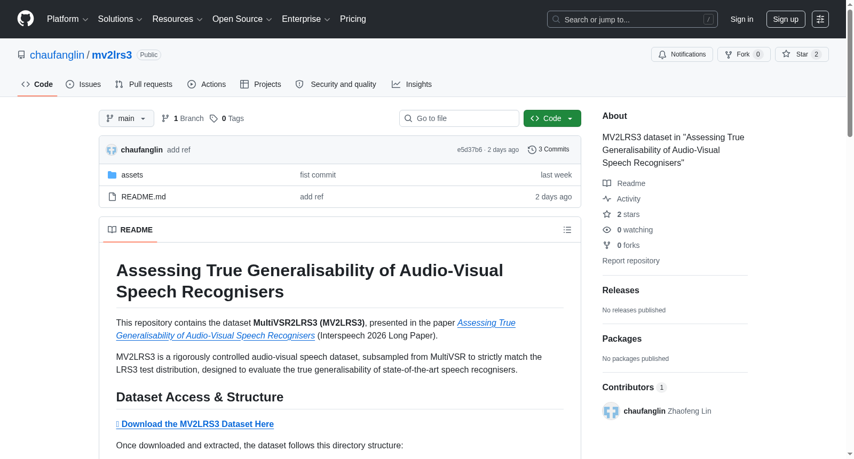Open the Contributors section heading link
This screenshot has width=854, height=459.
click(635, 387)
